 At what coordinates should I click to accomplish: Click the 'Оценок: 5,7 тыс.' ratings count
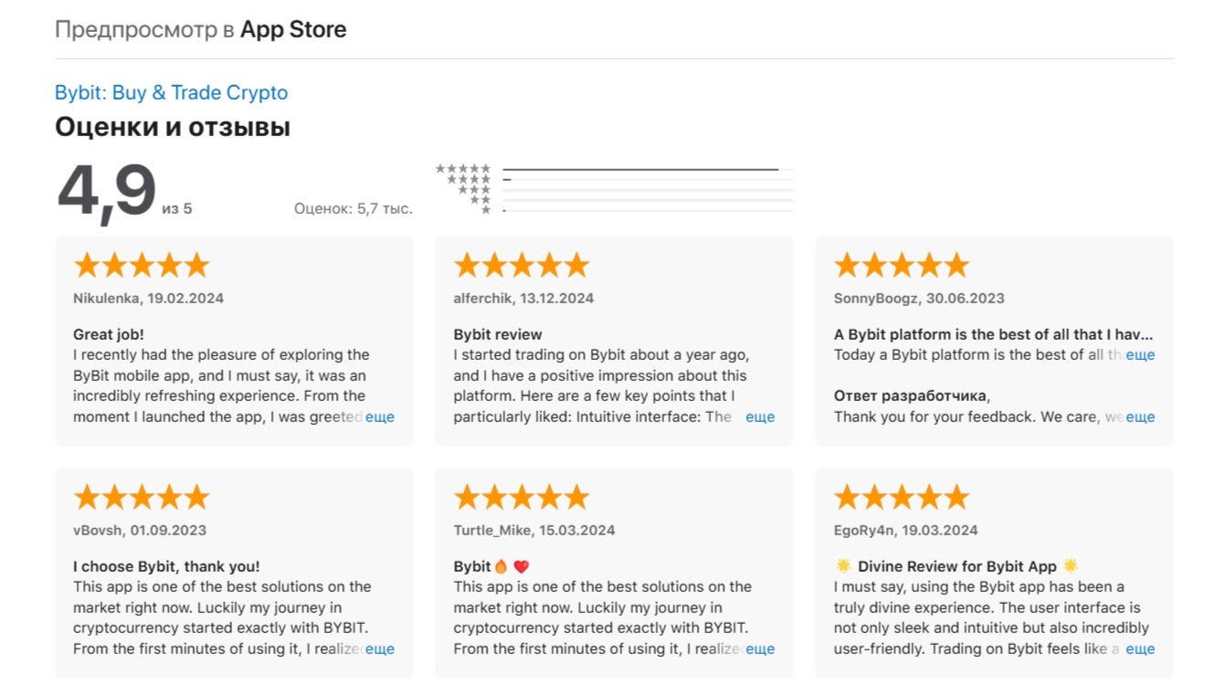click(x=354, y=208)
